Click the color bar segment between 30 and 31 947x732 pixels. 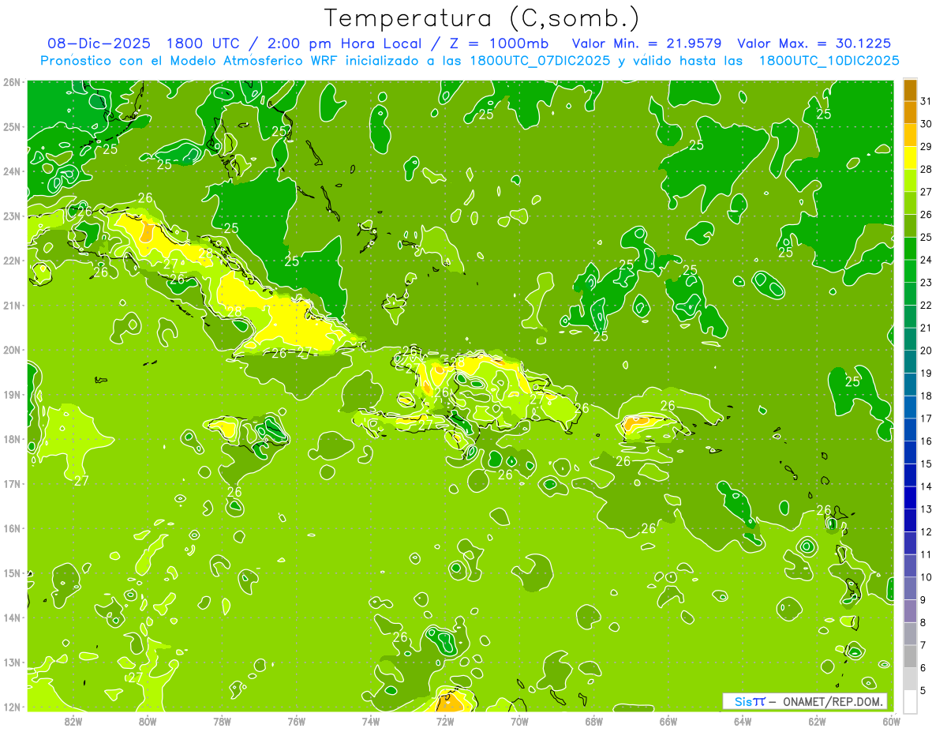pos(909,113)
